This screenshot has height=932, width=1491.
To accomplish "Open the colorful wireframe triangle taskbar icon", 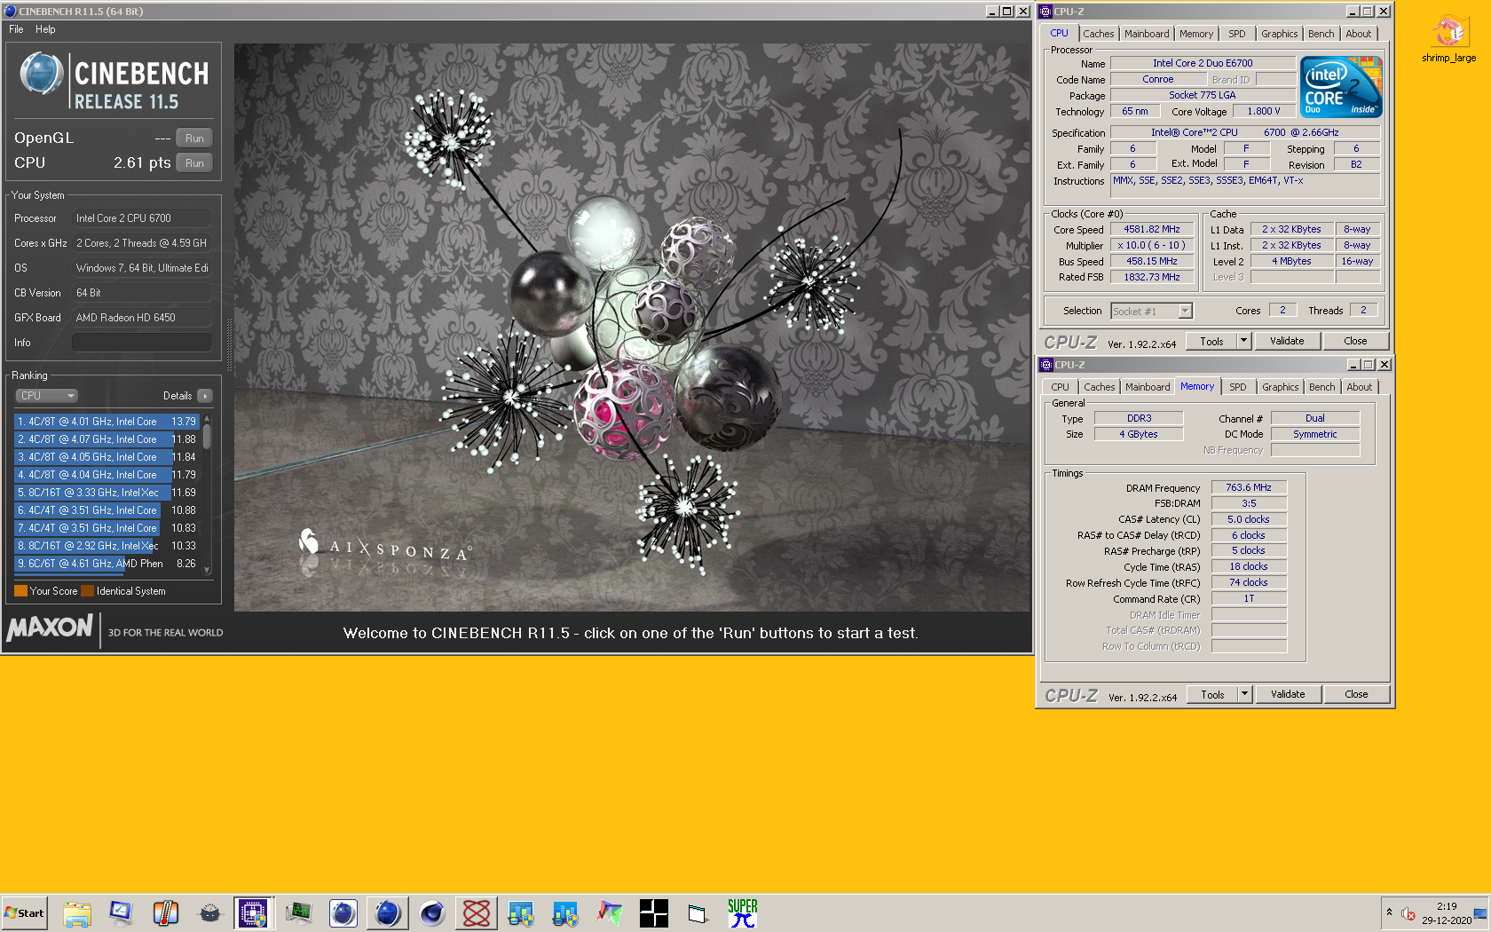I will click(609, 913).
